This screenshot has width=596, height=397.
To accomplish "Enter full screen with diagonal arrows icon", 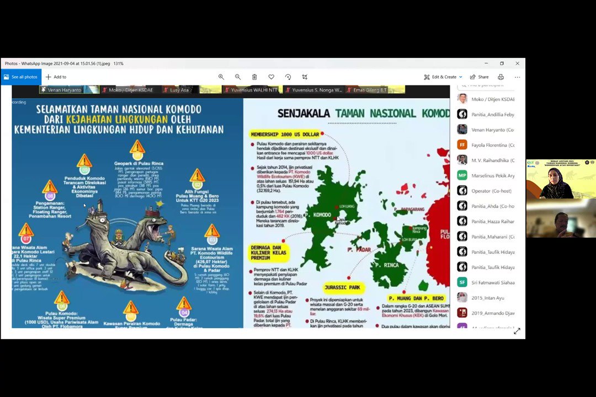I will [x=517, y=331].
